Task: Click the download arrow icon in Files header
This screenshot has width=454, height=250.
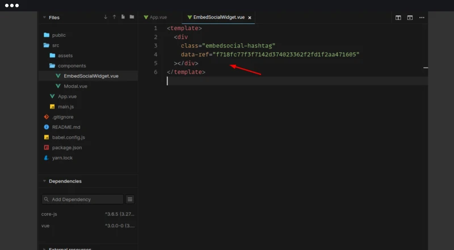Action: point(106,17)
